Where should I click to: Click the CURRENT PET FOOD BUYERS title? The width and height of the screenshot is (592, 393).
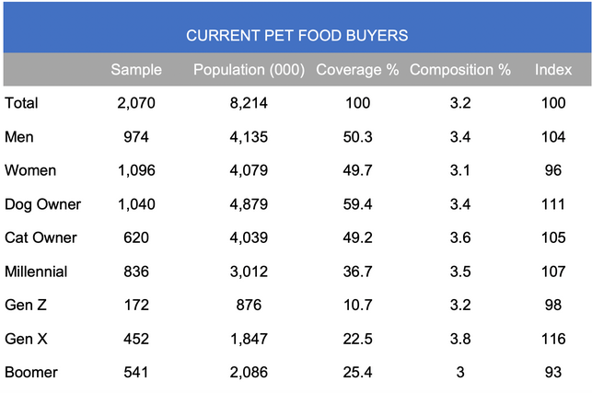pos(296,36)
